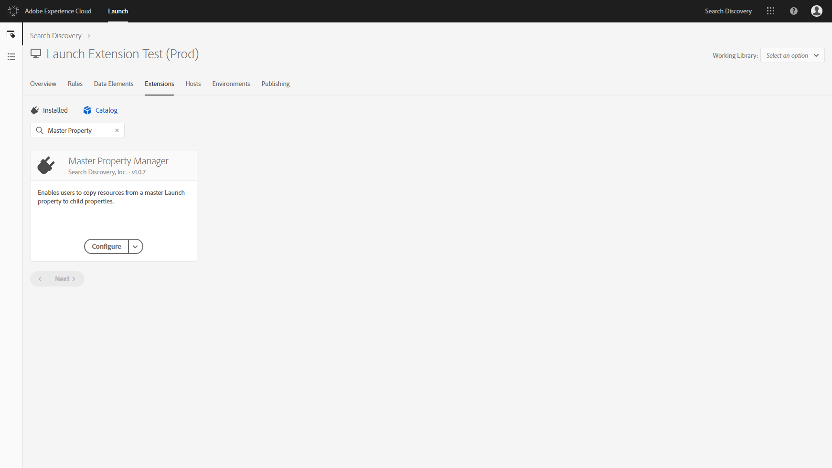The image size is (832, 468).
Task: Open the Environments tab
Action: pyautogui.click(x=231, y=84)
